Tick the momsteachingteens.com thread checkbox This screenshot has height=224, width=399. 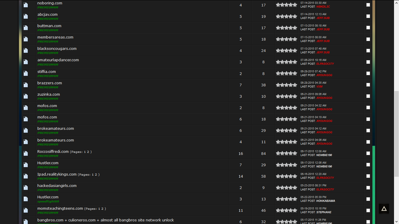point(368,210)
